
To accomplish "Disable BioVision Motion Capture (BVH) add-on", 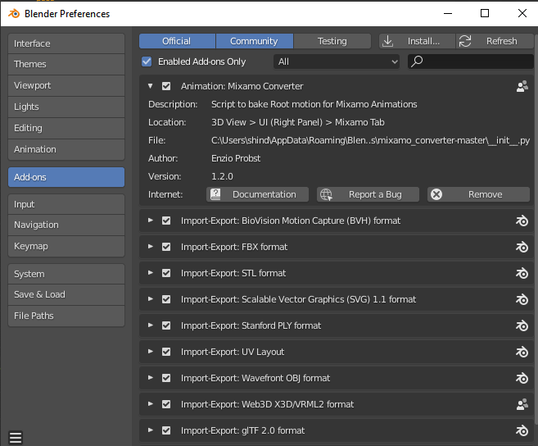I will pos(166,221).
